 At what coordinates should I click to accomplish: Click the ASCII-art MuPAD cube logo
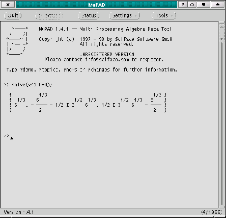click(x=17, y=41)
